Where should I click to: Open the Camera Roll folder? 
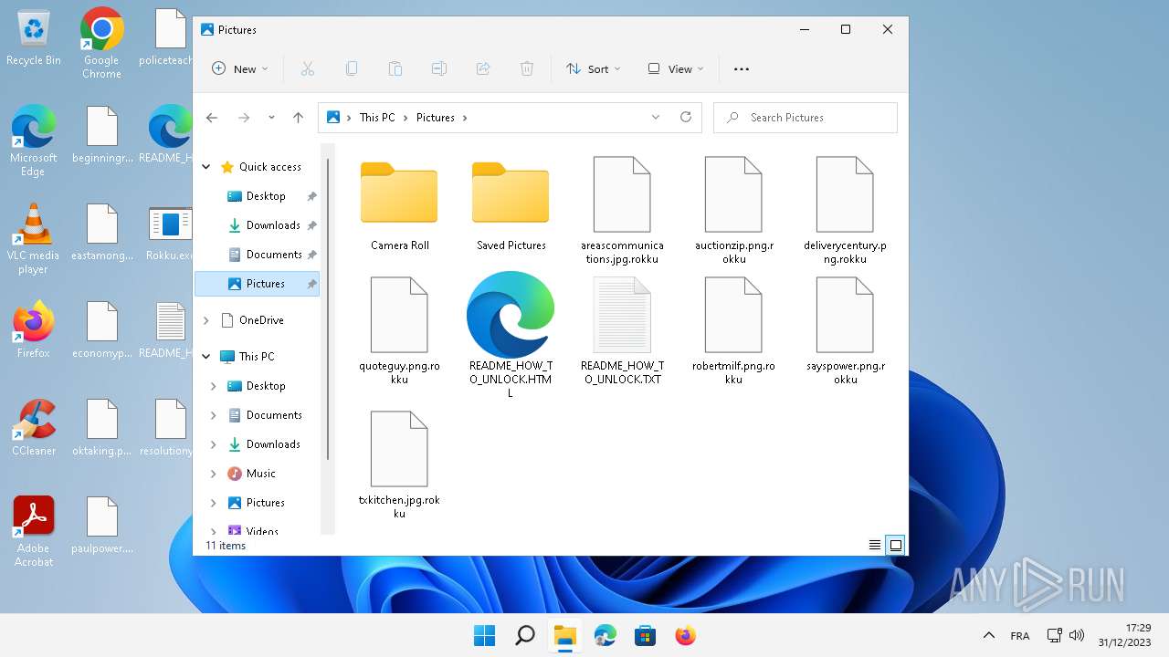(399, 206)
